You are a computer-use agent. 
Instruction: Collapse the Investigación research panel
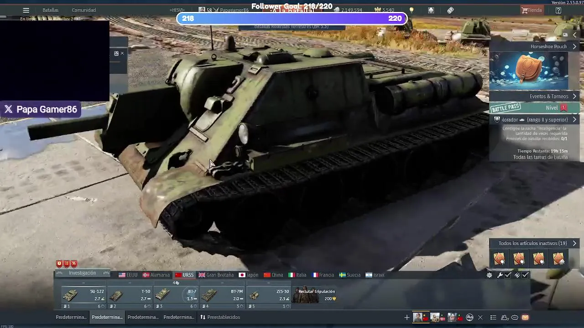[x=82, y=273]
